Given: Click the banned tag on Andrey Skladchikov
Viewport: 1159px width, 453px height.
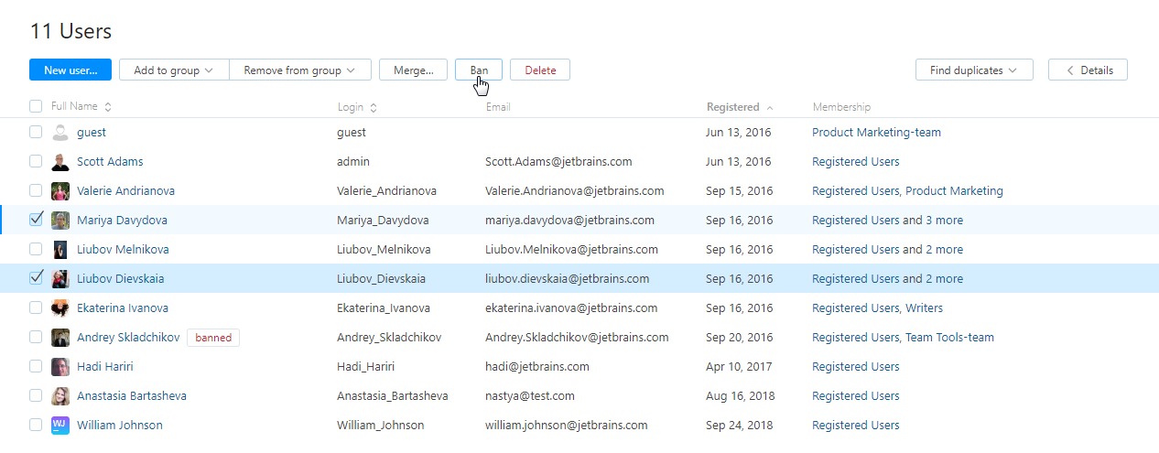Looking at the screenshot, I should pos(213,338).
